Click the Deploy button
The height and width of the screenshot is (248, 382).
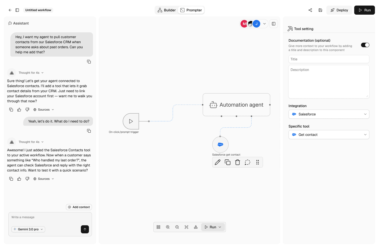pyautogui.click(x=339, y=10)
